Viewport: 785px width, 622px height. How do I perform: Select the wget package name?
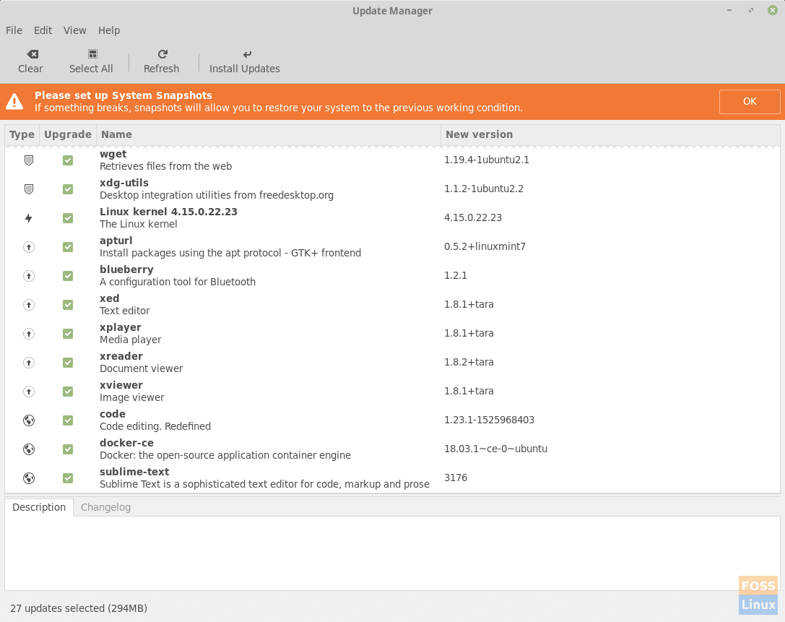coord(113,155)
